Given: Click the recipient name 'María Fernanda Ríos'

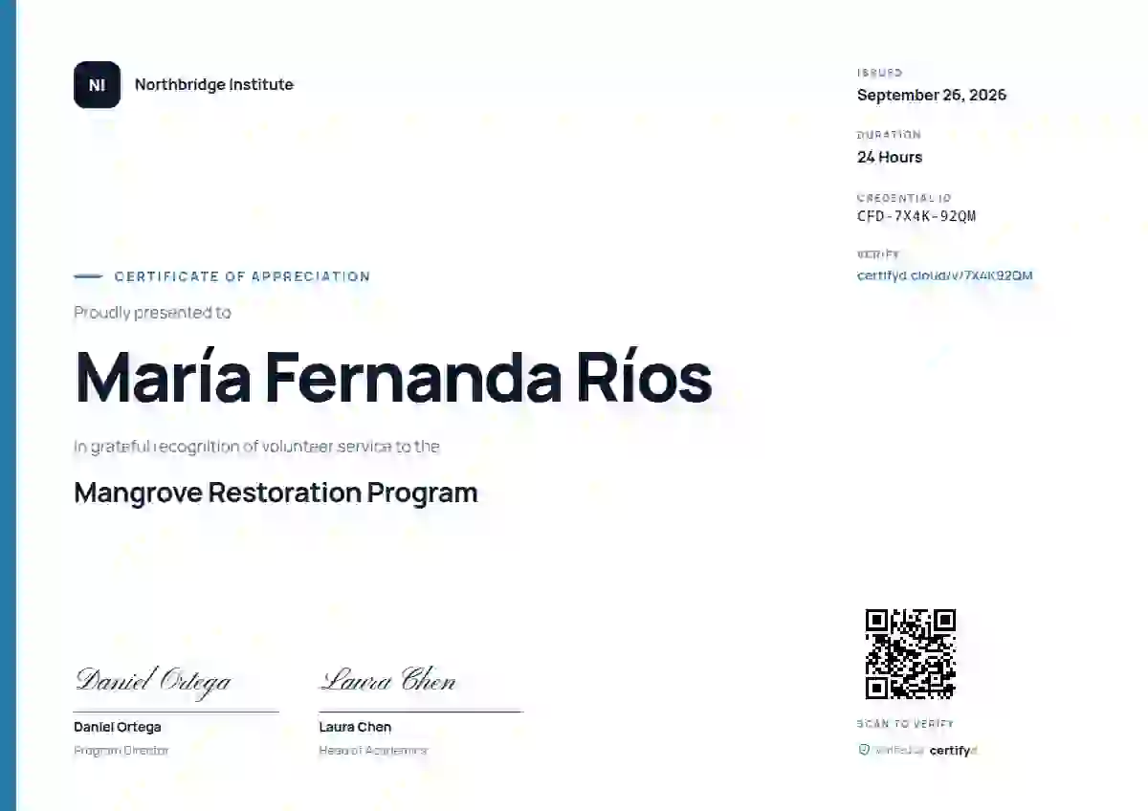Looking at the screenshot, I should pyautogui.click(x=393, y=378).
